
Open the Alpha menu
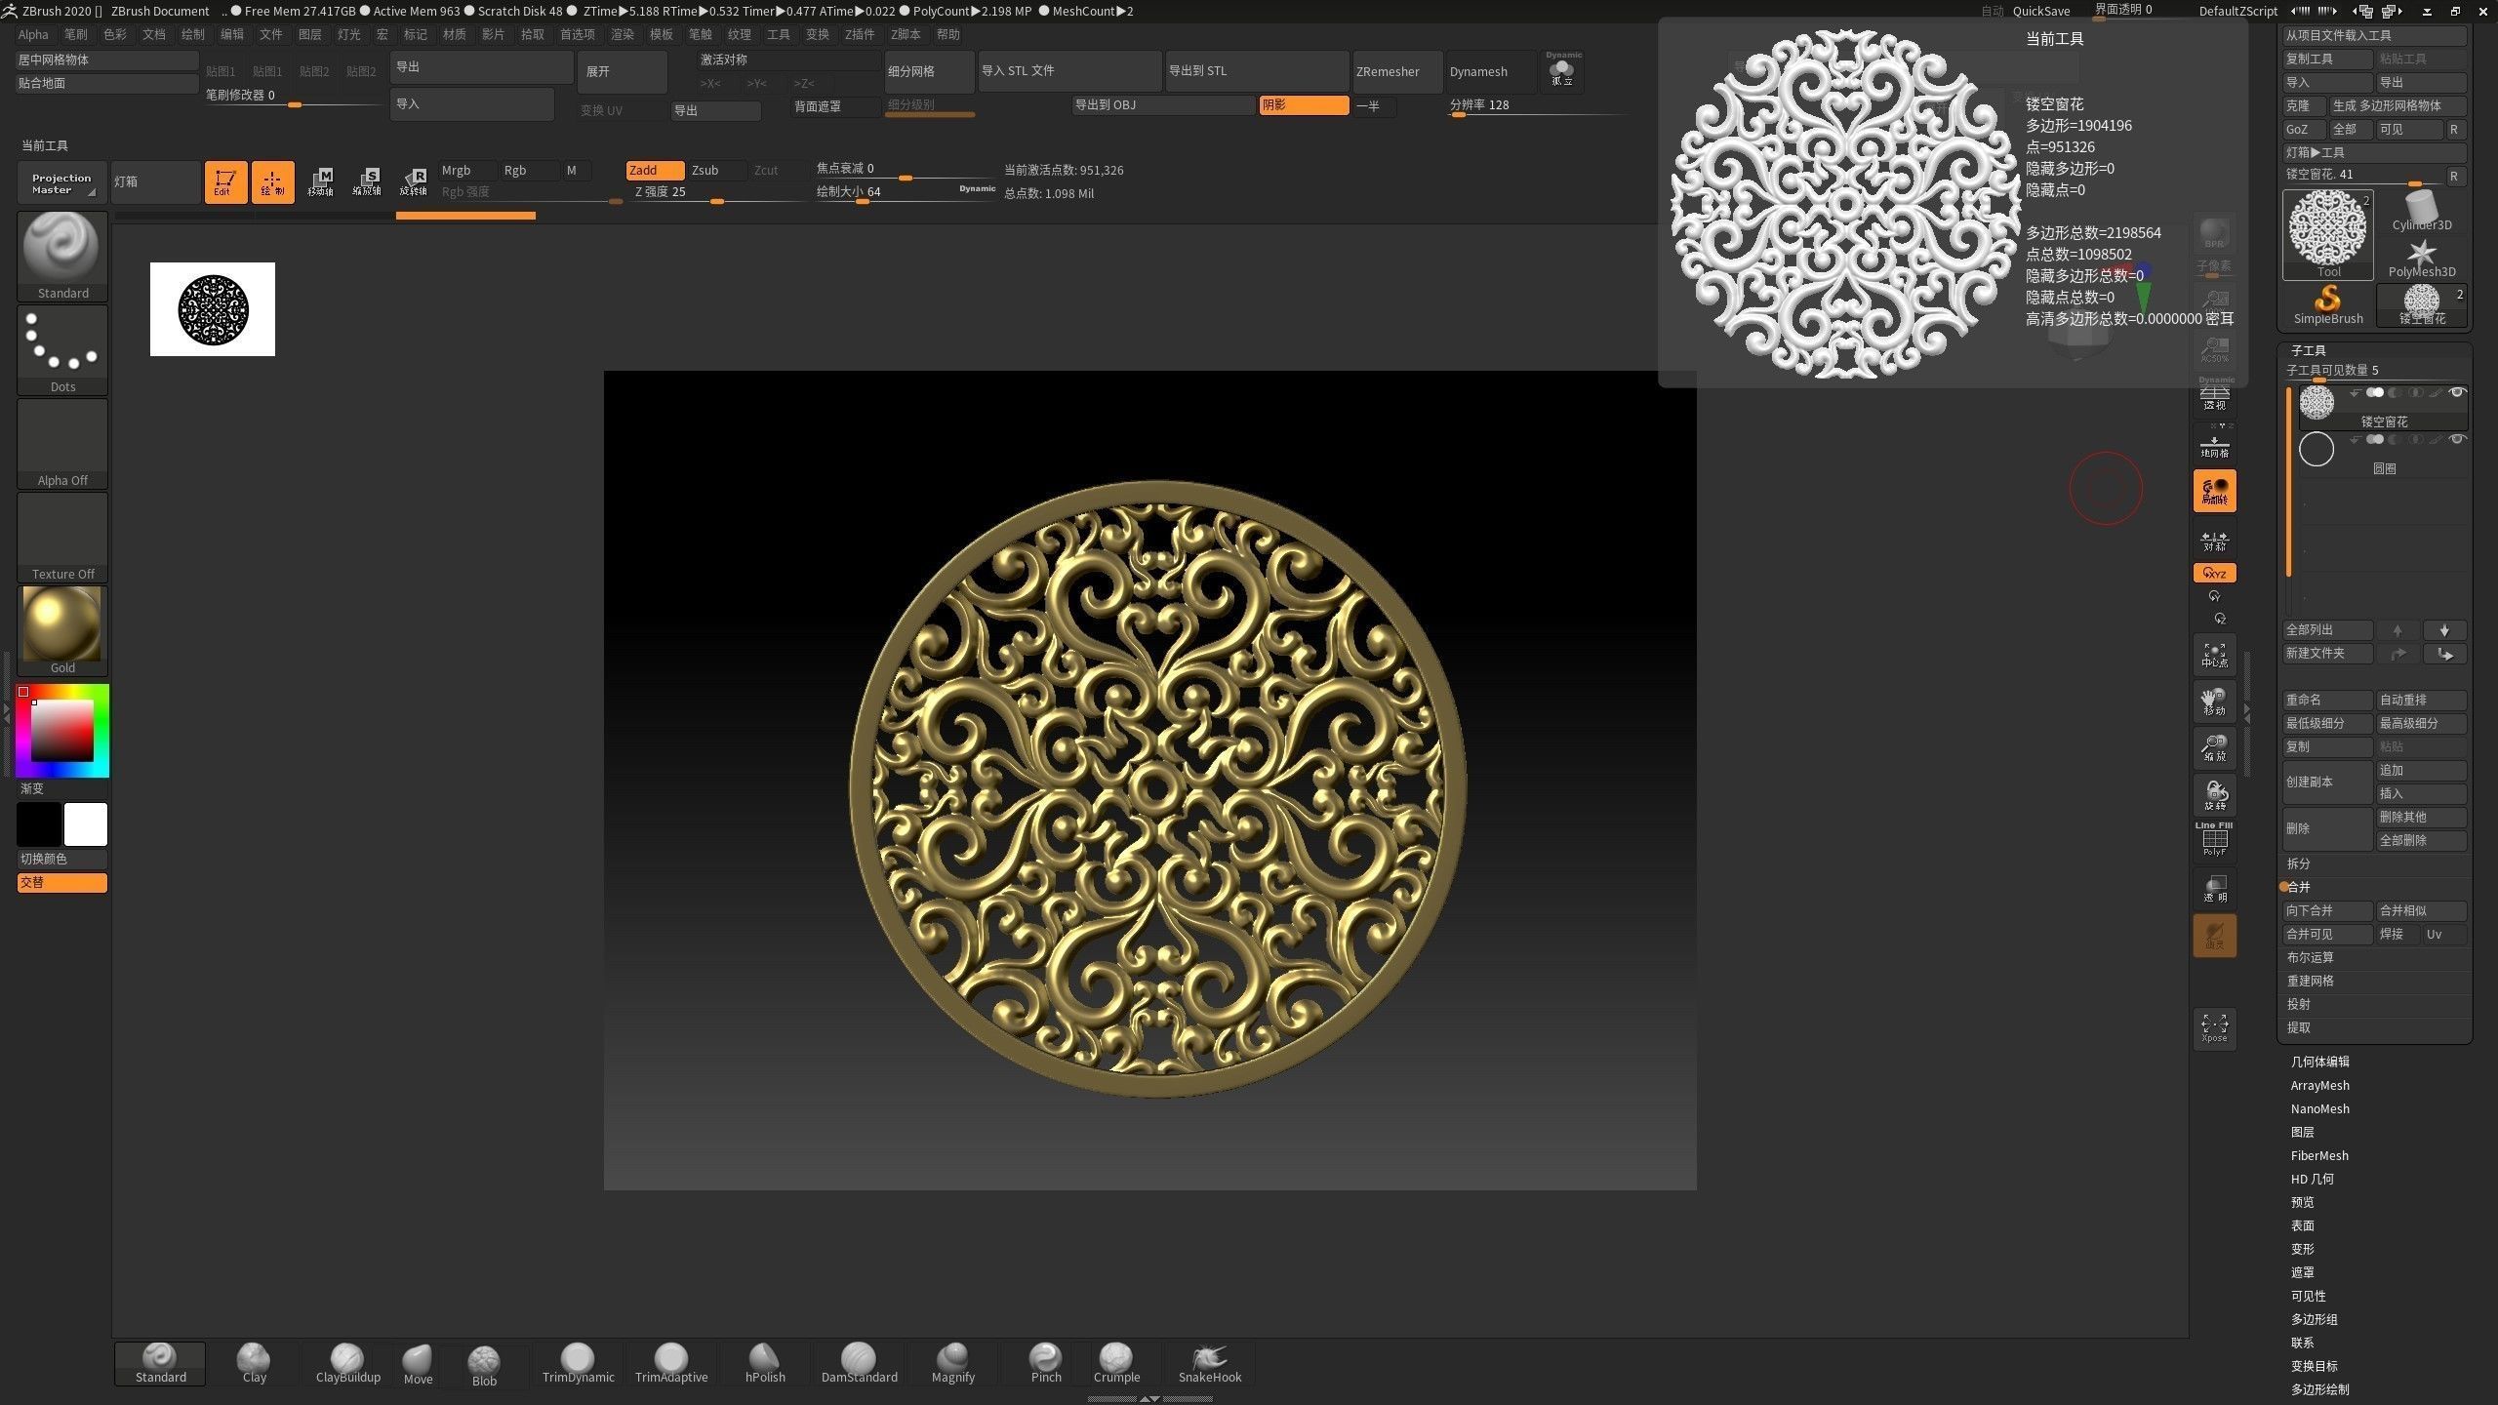[33, 33]
